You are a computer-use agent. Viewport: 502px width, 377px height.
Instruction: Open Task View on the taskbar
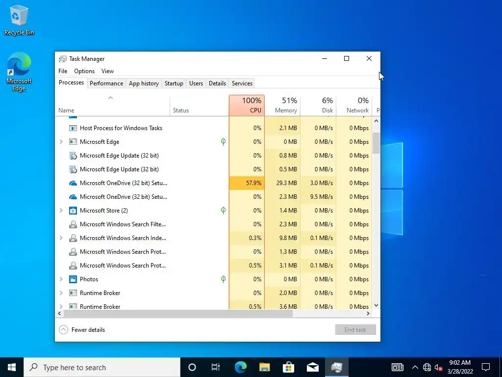coord(216,367)
